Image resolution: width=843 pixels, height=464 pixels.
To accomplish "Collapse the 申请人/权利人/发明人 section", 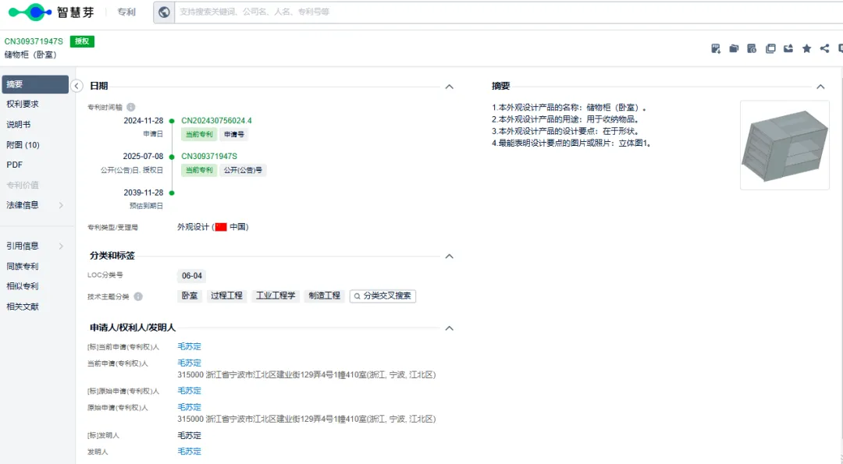I will click(x=450, y=328).
